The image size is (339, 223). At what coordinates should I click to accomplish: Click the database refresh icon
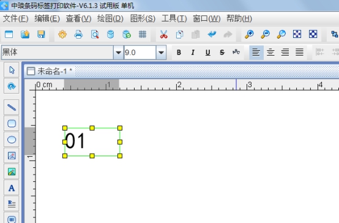click(127, 34)
